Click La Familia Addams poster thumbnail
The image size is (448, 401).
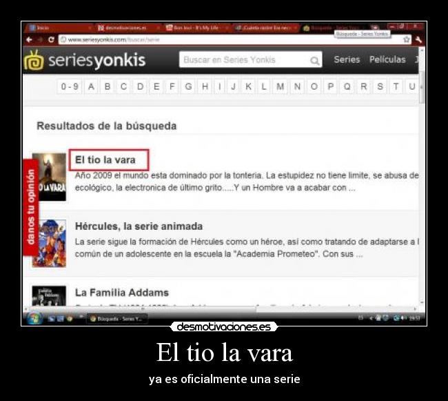49,295
